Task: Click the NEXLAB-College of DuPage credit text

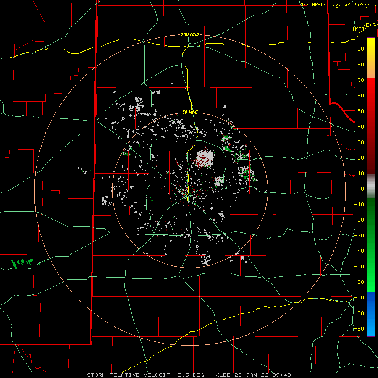Action: pos(338,5)
